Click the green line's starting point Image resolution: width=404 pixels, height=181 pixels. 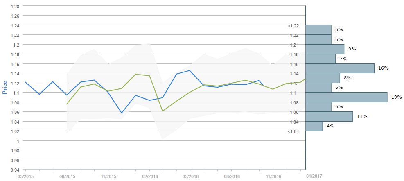coord(67,104)
